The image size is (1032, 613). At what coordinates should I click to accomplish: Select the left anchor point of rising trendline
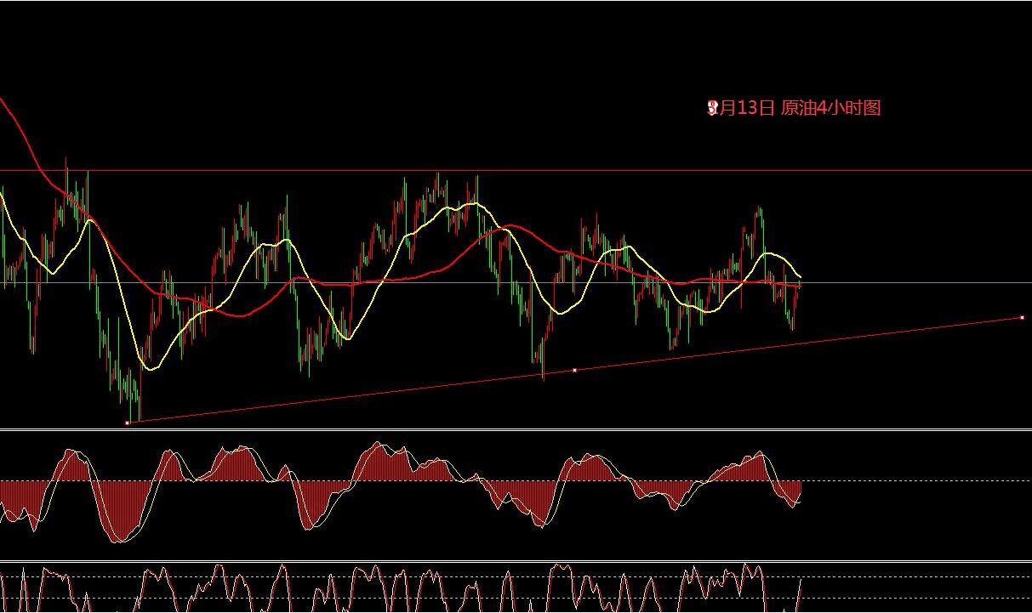coord(128,423)
